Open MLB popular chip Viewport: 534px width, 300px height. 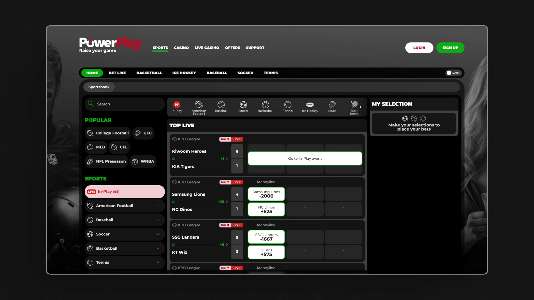pos(96,147)
